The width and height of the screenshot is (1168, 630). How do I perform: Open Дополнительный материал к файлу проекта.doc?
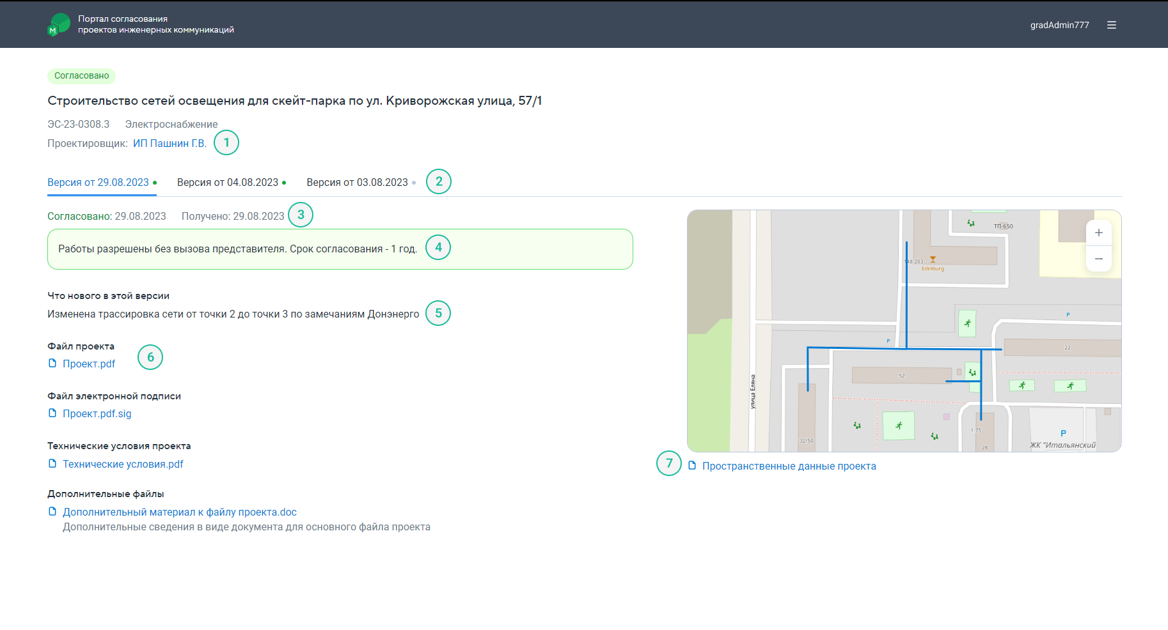point(180,512)
